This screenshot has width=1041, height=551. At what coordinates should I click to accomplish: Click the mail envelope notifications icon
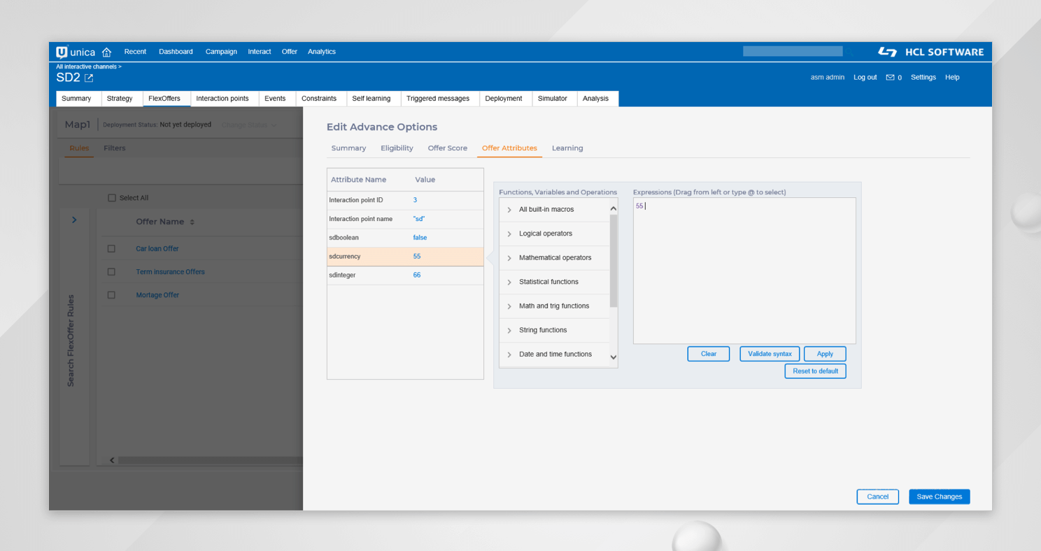[890, 78]
